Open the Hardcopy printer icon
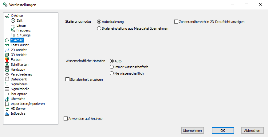Image resolution: width=268 pixels, height=137 pixels. [x=7, y=69]
